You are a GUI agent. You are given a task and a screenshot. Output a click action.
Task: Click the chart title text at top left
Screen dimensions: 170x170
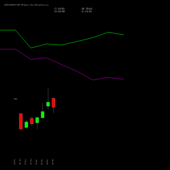pyautogui.click(x=26, y=5)
